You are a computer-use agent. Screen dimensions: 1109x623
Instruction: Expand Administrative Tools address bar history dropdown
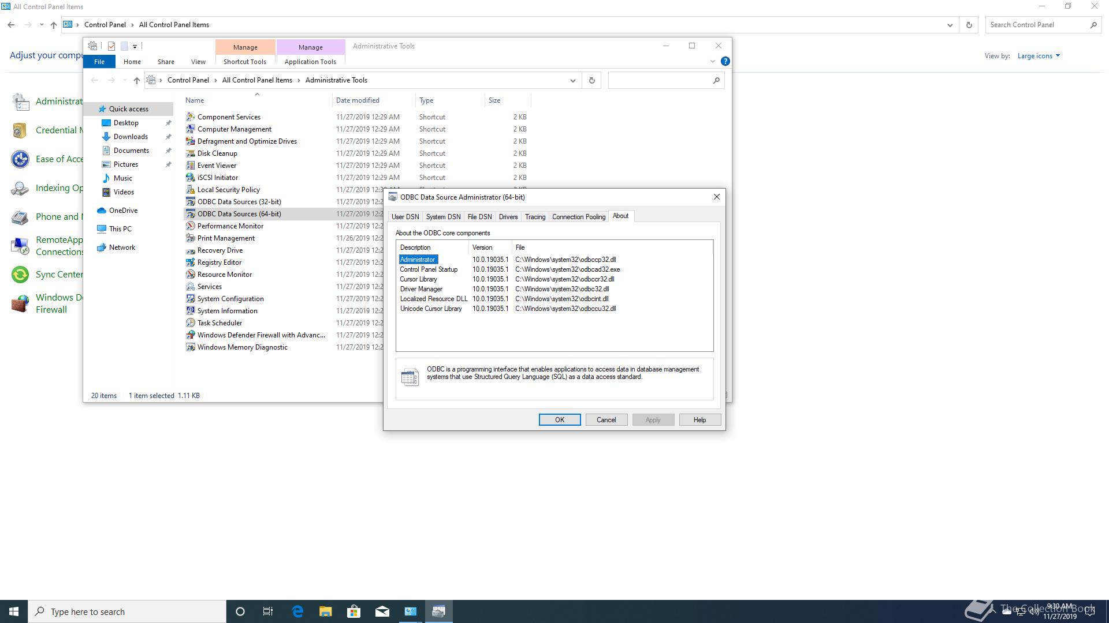point(572,80)
